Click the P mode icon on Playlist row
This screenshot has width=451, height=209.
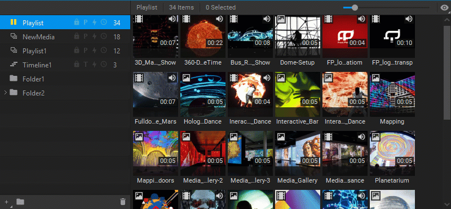(86, 22)
